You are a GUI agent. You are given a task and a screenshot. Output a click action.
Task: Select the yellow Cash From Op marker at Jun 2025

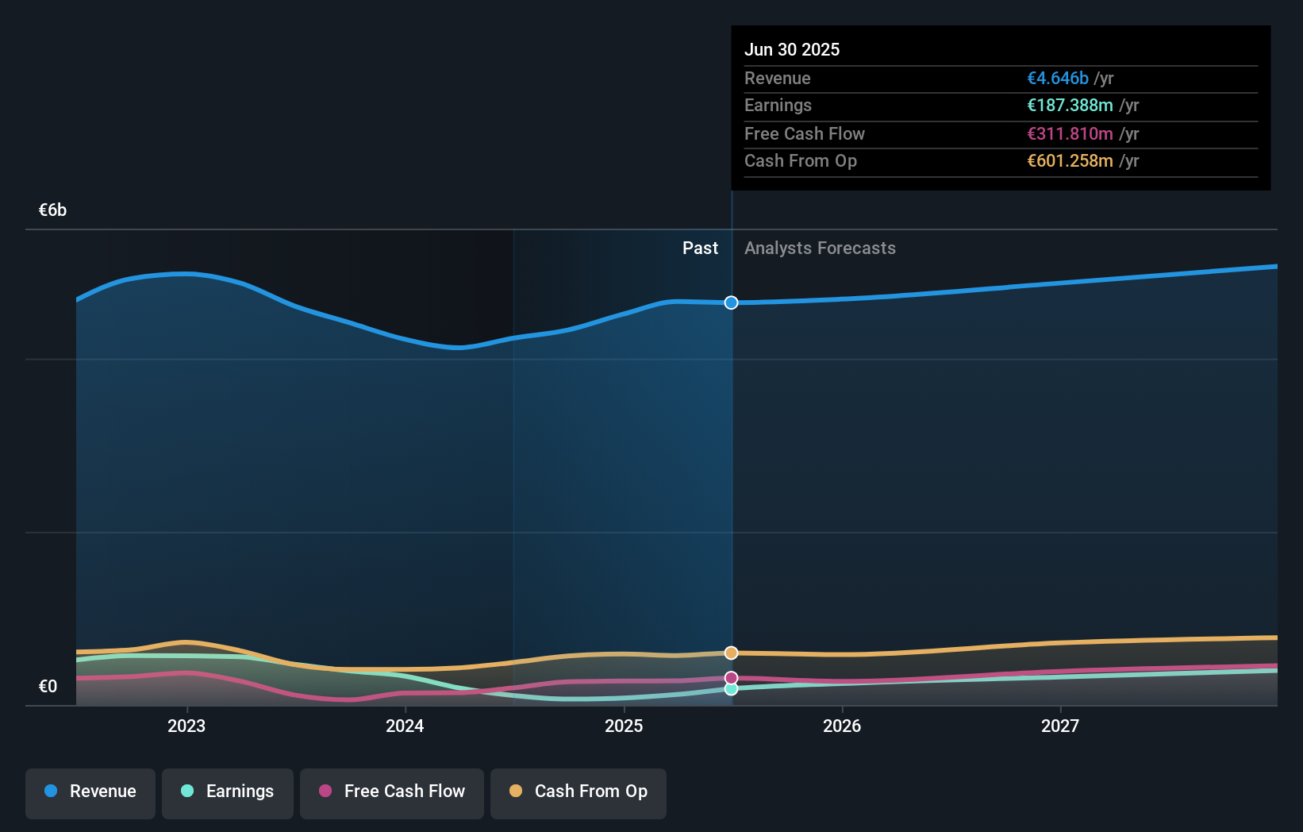click(731, 653)
